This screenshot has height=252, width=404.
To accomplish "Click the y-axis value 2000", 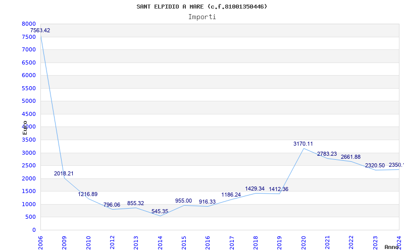I will [x=29, y=178].
